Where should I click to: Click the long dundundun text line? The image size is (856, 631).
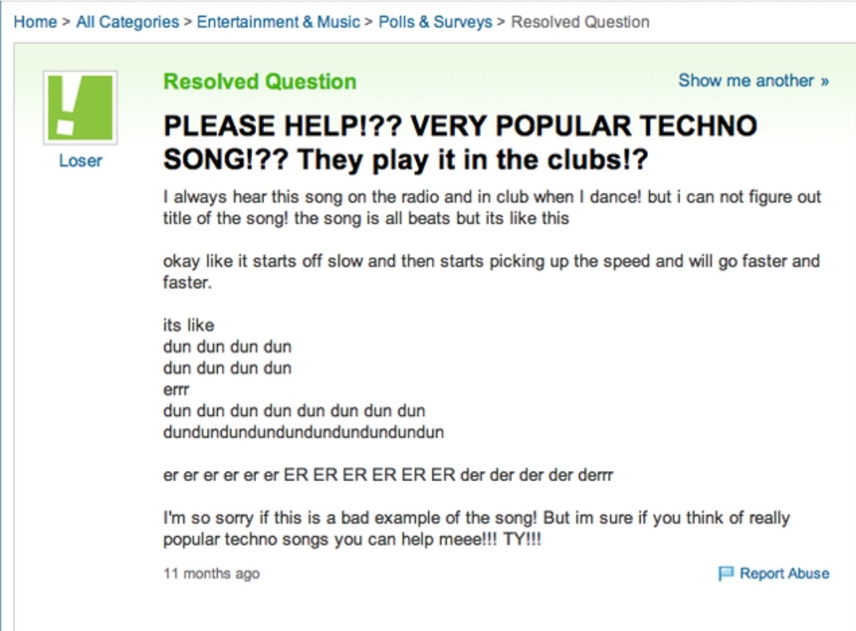click(x=303, y=432)
